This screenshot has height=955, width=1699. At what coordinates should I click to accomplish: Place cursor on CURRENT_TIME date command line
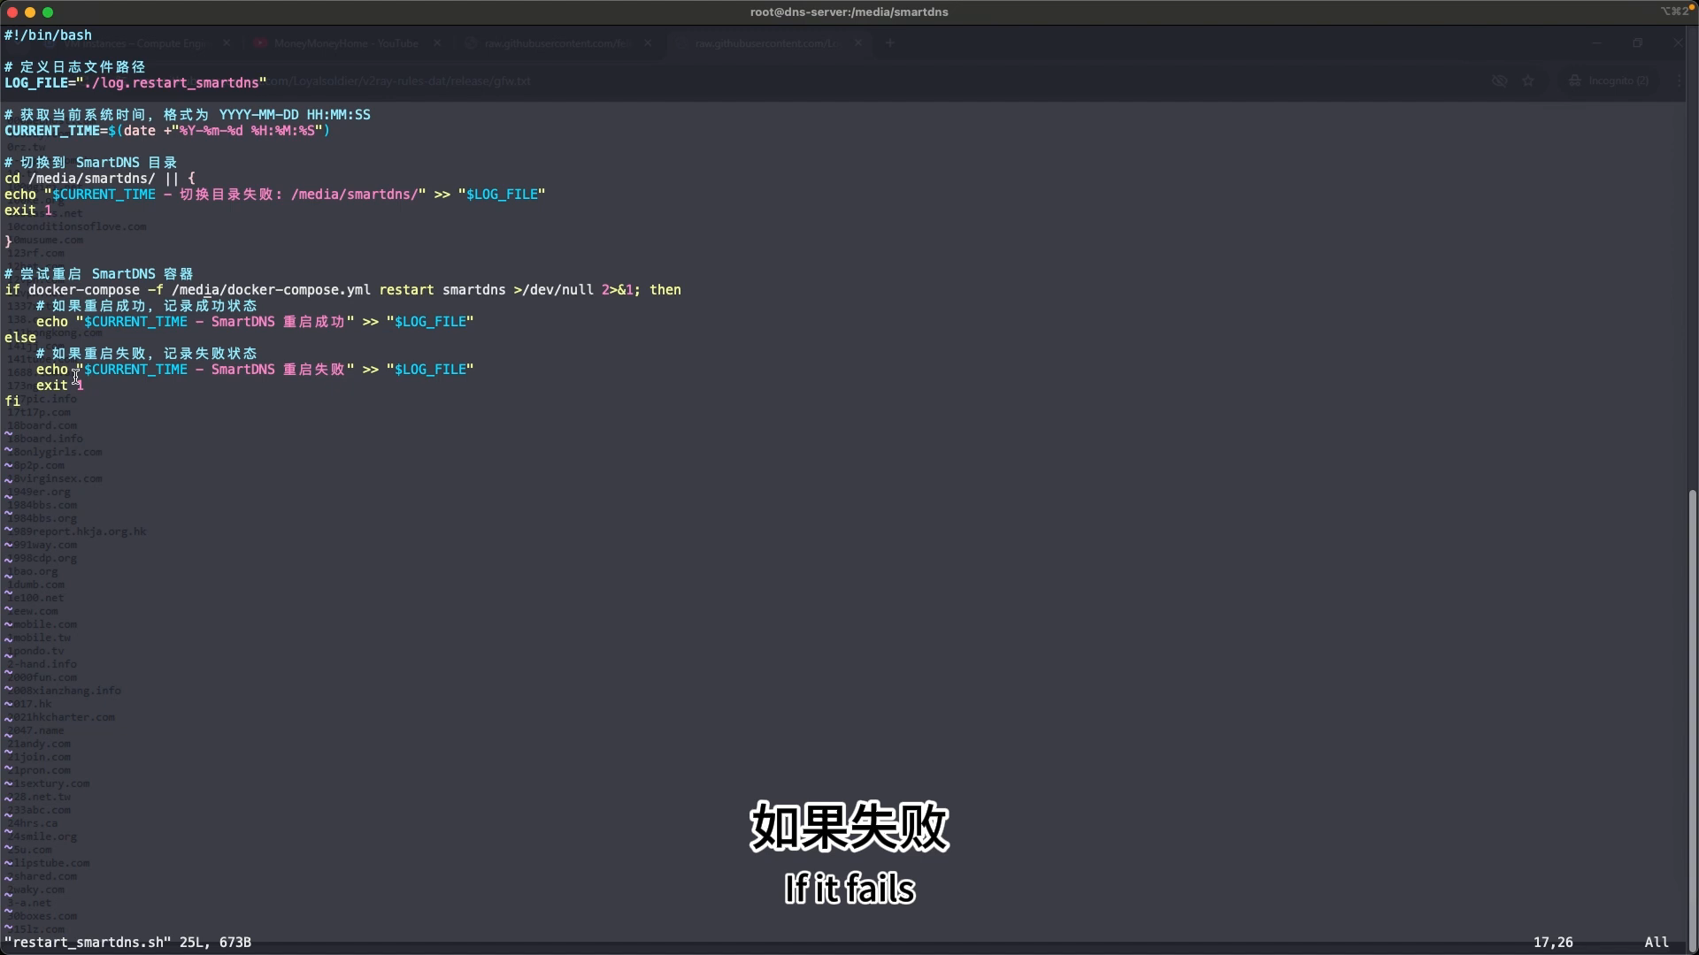coord(167,131)
